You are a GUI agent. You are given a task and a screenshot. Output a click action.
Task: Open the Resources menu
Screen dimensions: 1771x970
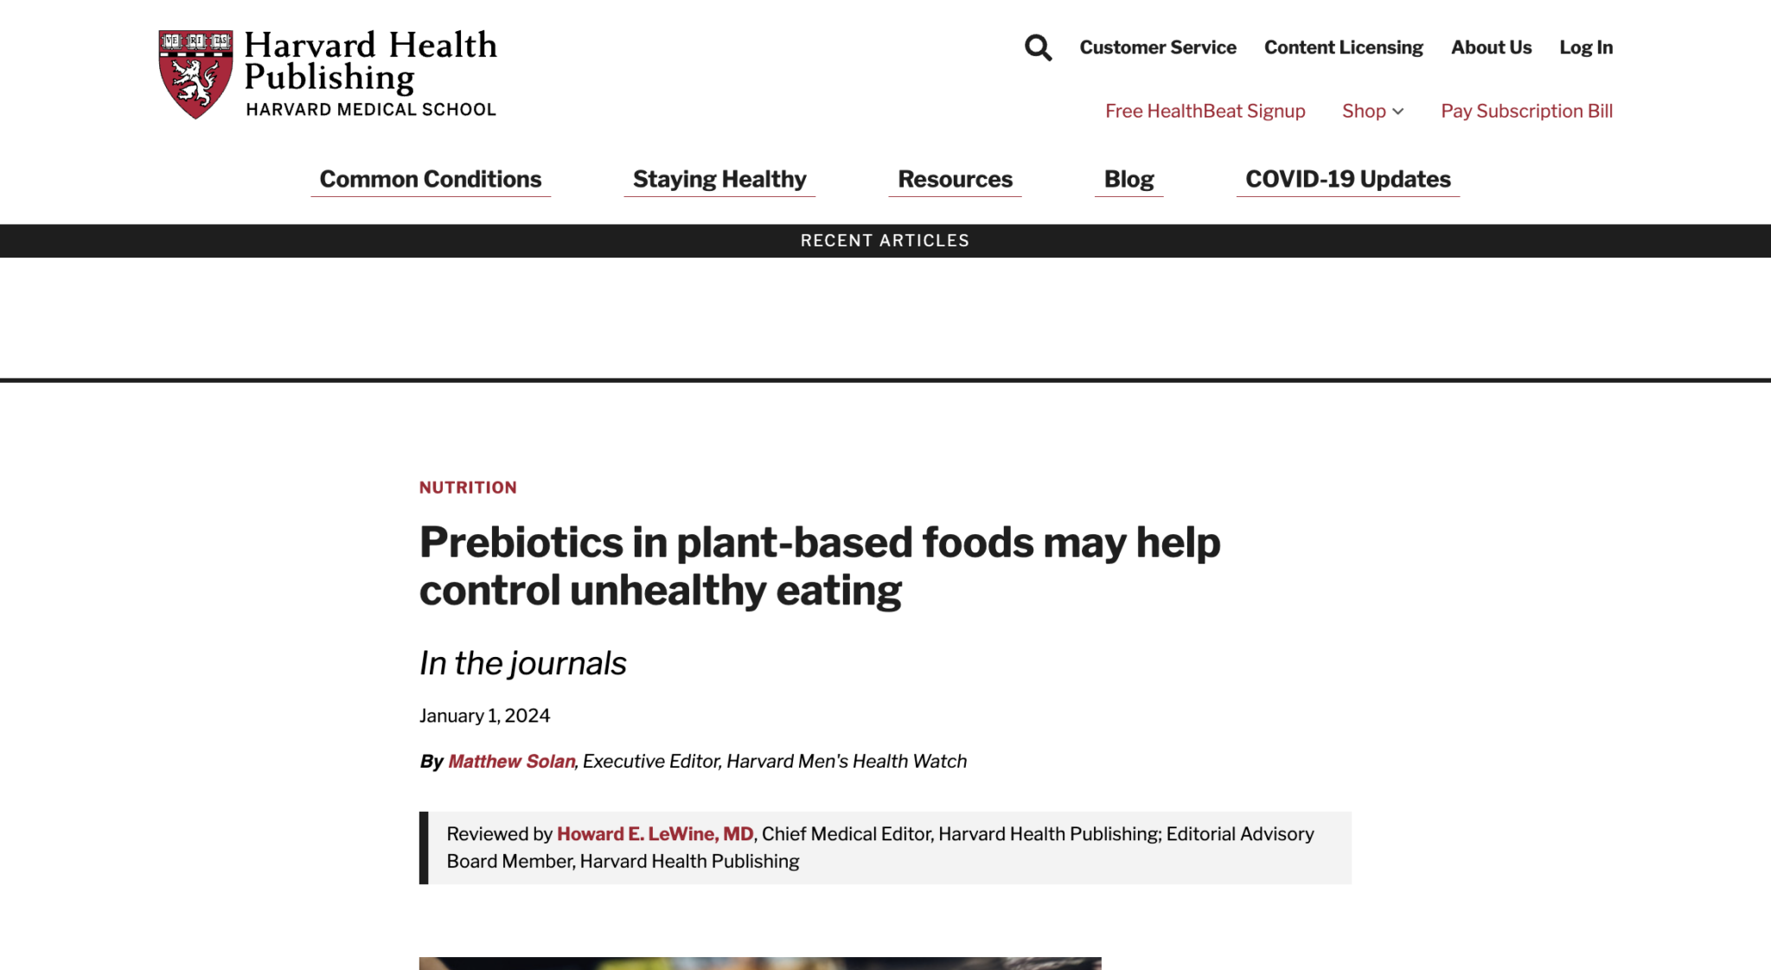pos(955,179)
